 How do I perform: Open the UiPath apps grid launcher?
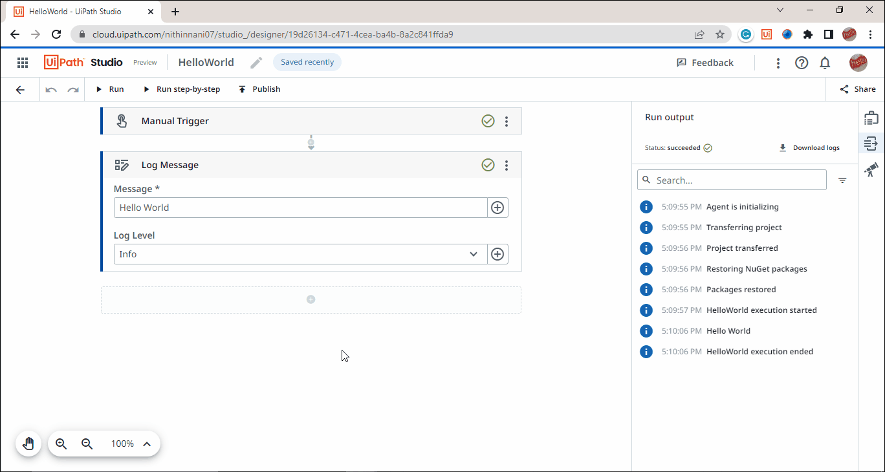click(x=23, y=63)
